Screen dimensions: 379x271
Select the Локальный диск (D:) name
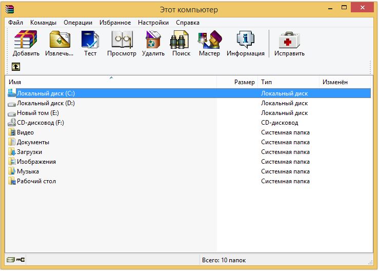click(46, 103)
